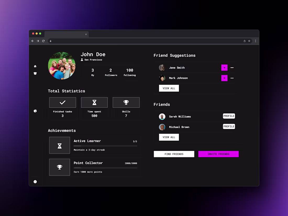Click the Point Collector progress bar

tap(105, 168)
